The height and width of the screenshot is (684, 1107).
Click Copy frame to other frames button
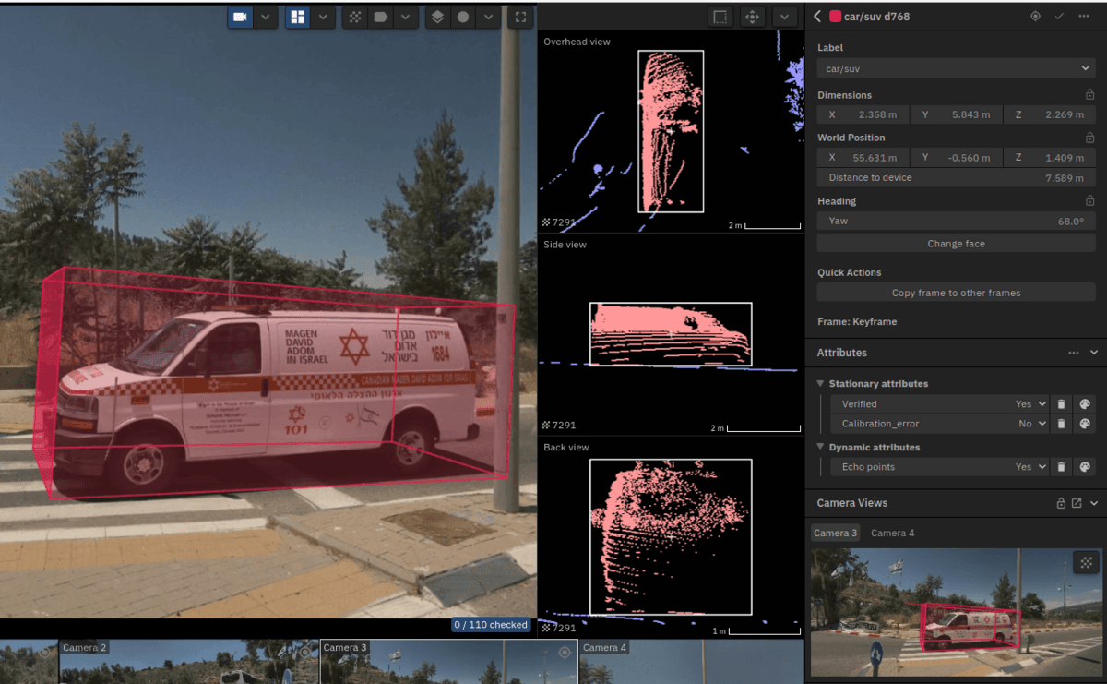coord(956,293)
